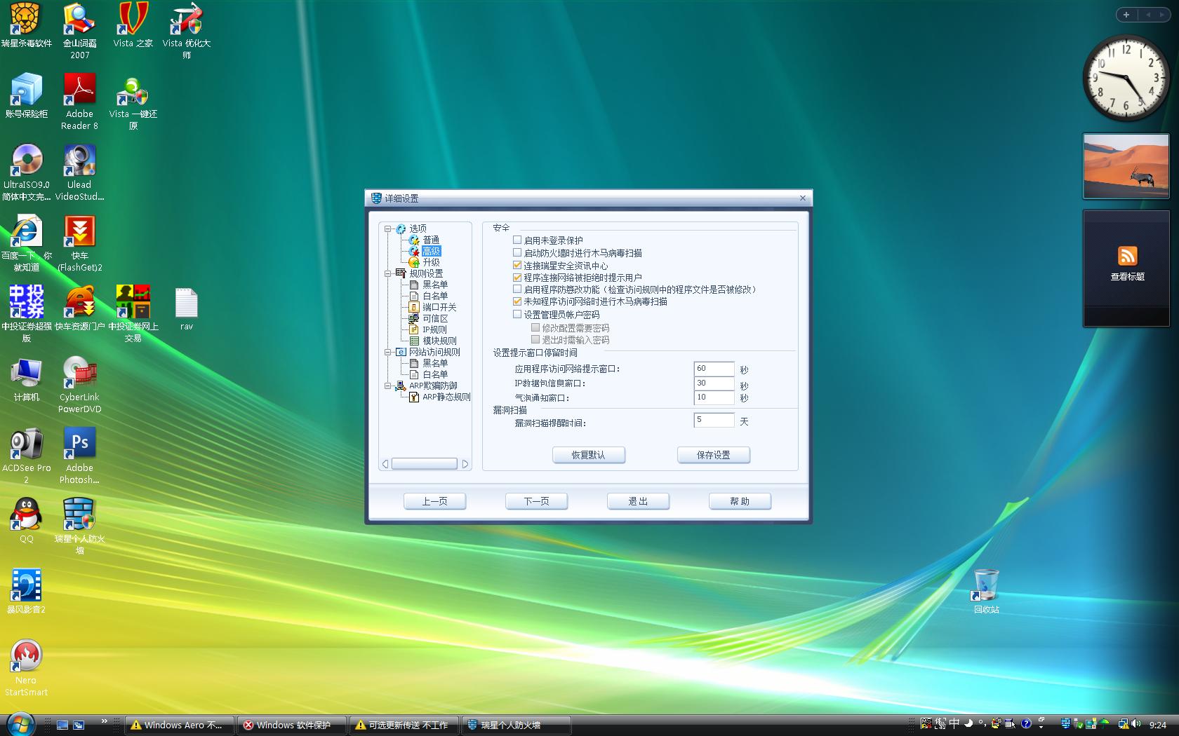The image size is (1179, 736).
Task: Click the 保存设置 button
Action: tap(713, 455)
